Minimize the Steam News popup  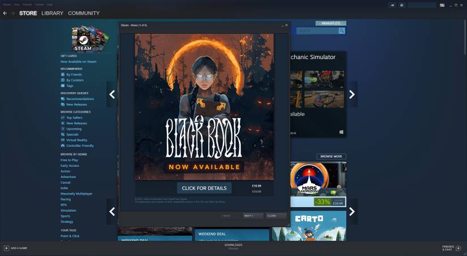[x=282, y=25]
